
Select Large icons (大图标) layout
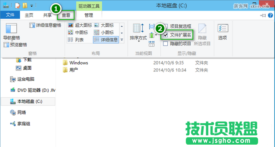click(x=104, y=25)
